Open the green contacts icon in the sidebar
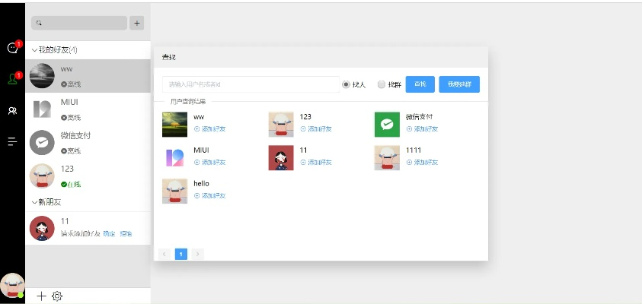Viewport: 642px width, 304px height. 12,79
